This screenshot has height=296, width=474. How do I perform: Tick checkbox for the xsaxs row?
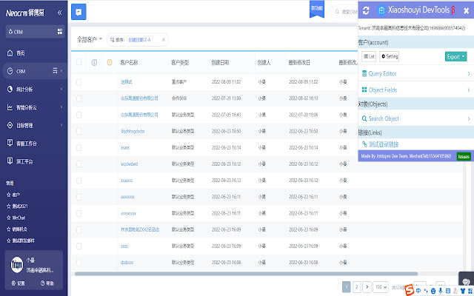[x=79, y=147]
